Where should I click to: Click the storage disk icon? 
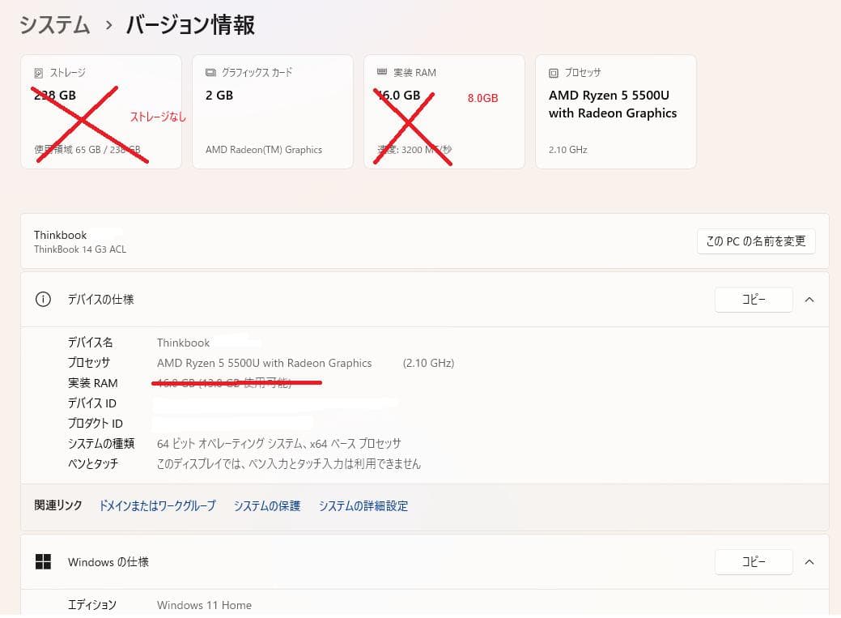[x=39, y=73]
